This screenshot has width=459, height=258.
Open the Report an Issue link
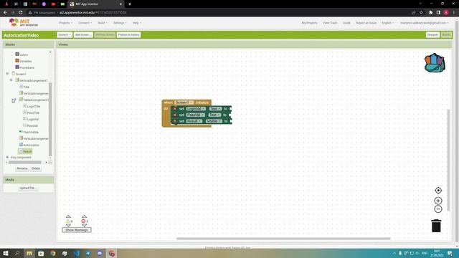(366, 23)
